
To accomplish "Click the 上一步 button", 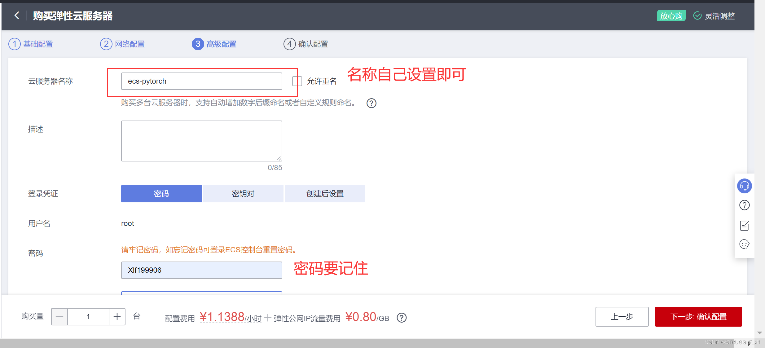I will [622, 317].
